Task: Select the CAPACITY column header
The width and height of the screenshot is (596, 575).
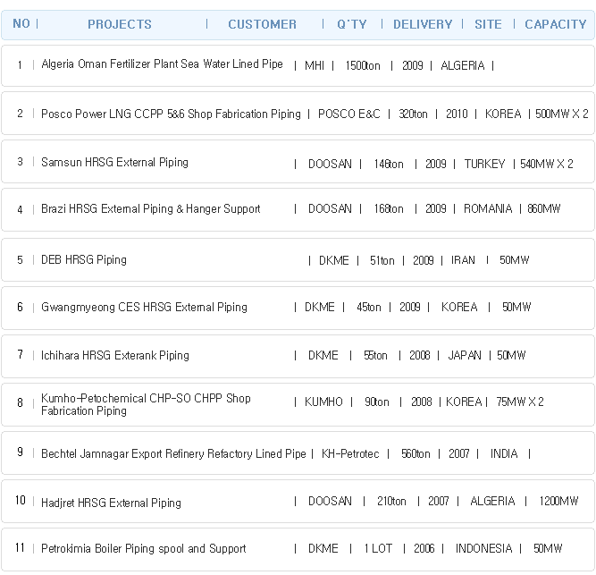Action: click(556, 24)
